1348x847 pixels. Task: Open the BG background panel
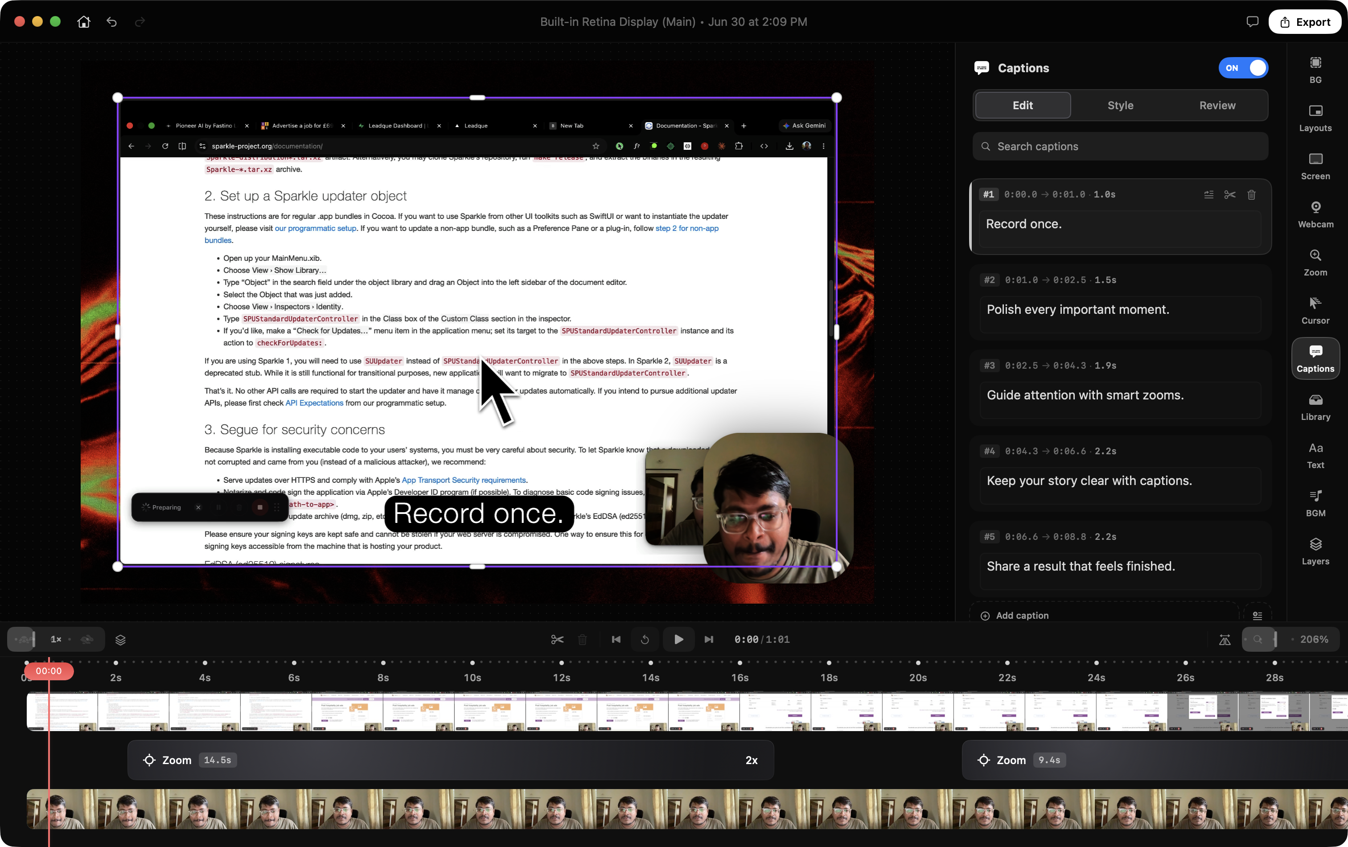(x=1315, y=70)
